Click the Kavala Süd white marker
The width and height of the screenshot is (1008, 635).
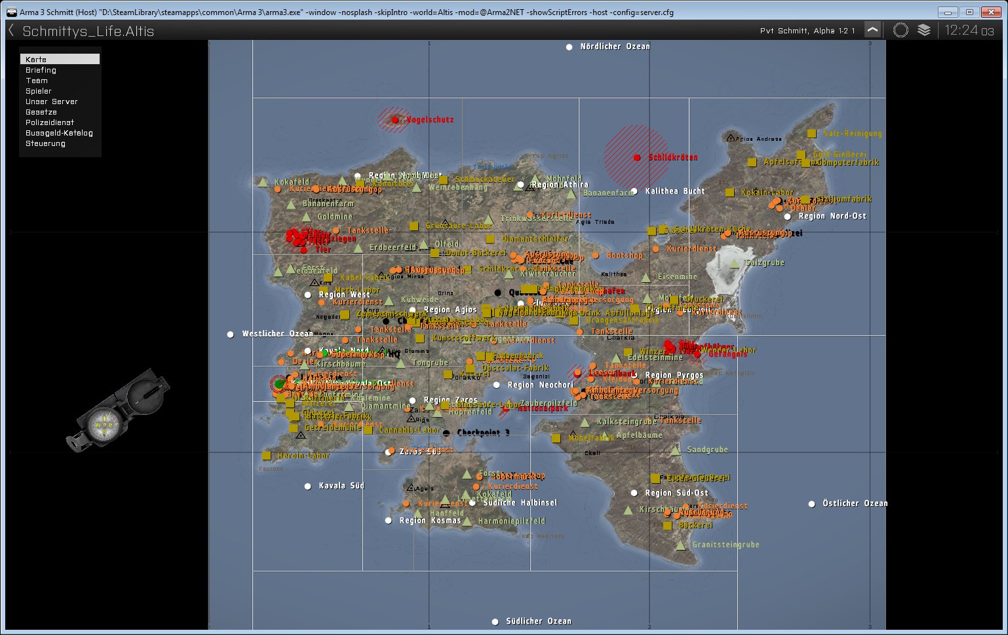click(307, 486)
